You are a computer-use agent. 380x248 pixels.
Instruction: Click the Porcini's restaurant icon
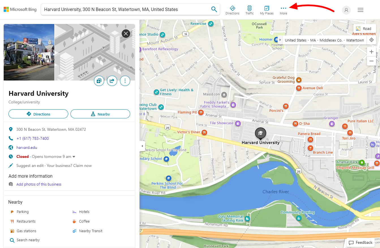click(286, 106)
